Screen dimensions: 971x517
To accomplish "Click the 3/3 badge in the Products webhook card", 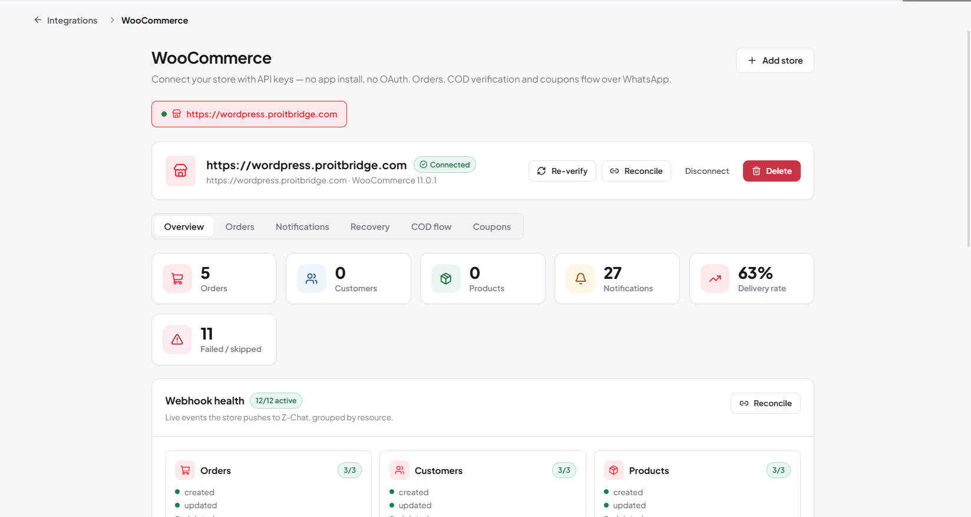I will click(x=778, y=470).
